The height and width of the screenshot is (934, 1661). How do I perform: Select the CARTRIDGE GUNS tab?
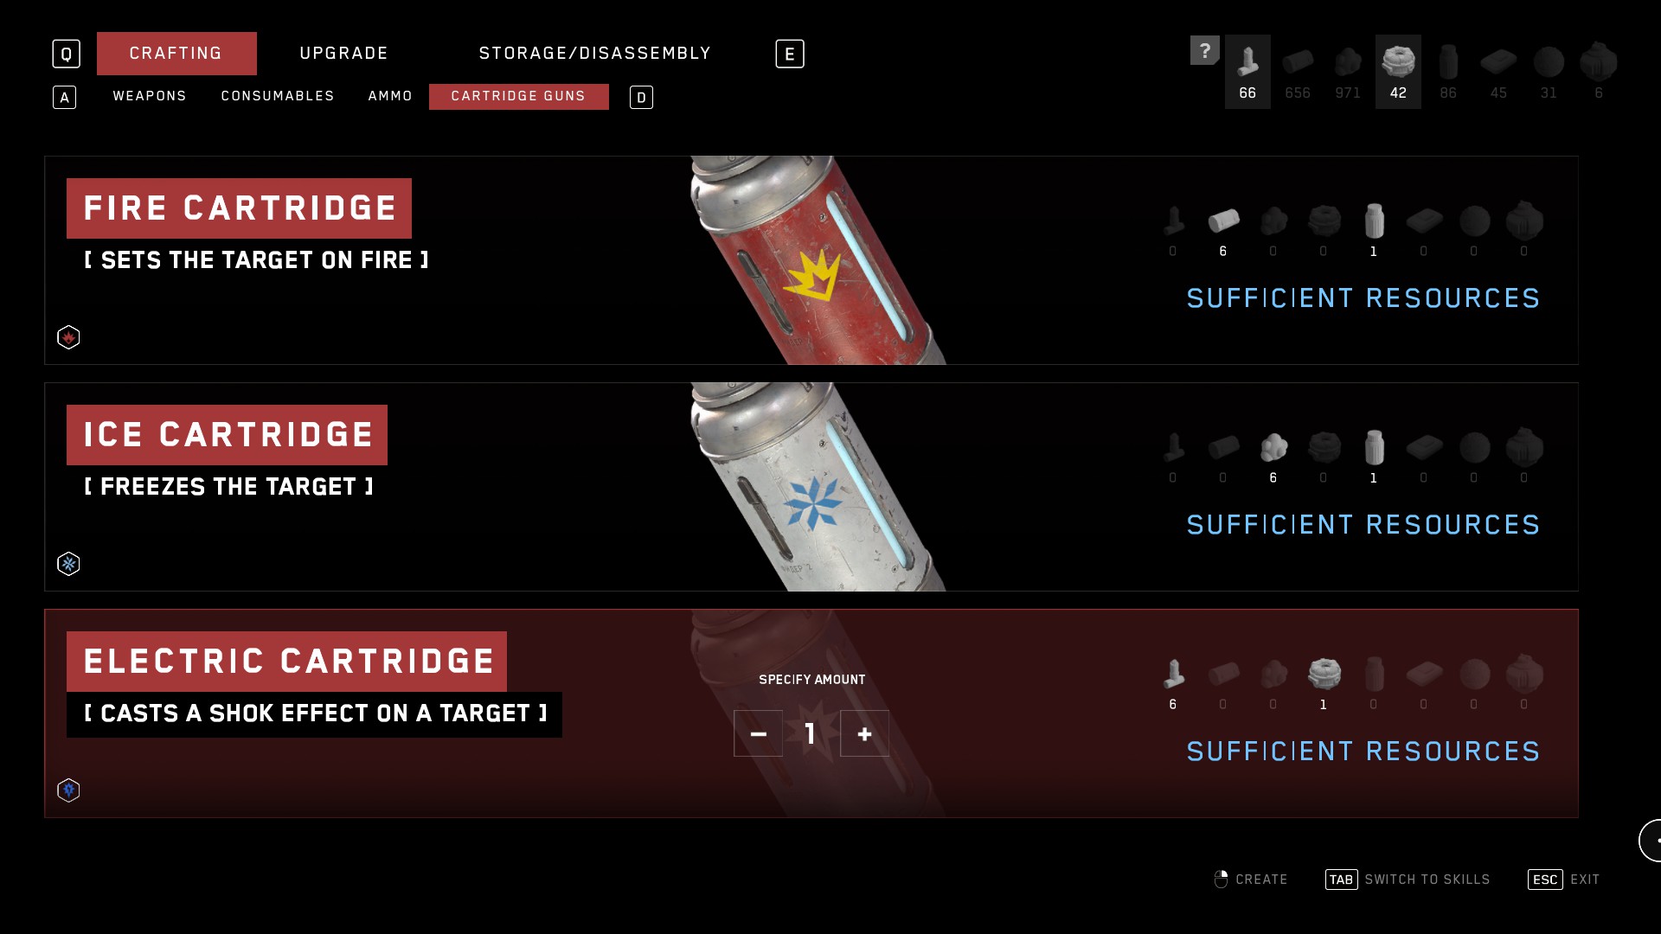point(518,96)
